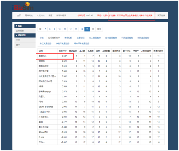Image resolution: width=179 pixels, height=151 pixels.
Task: Open the 综合评分发展趋势 tab
Action: click(82, 43)
